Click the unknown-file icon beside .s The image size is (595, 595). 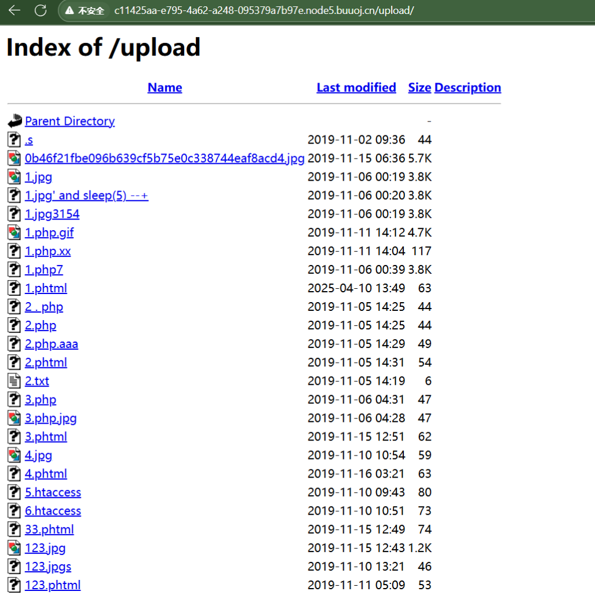(15, 139)
